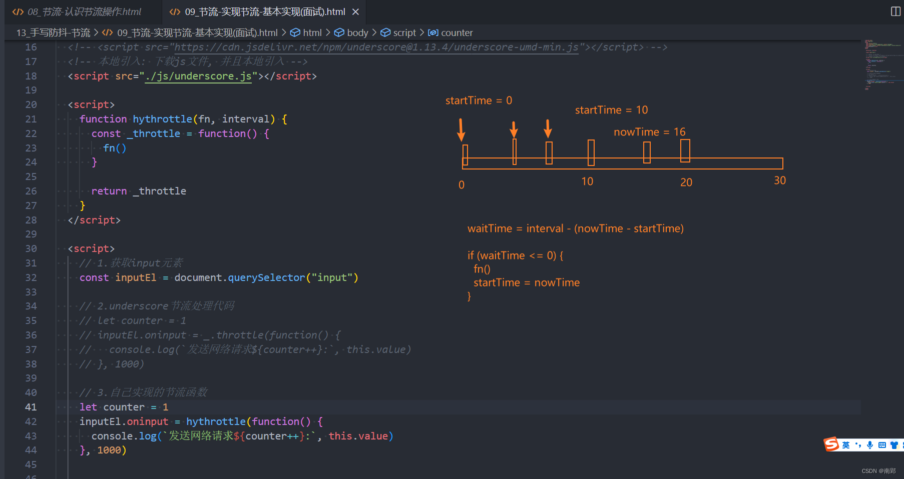Viewport: 904px width, 479px height.
Task: Select the 09_节流-实现节流-基本实现(面试).html tab
Action: click(x=265, y=11)
